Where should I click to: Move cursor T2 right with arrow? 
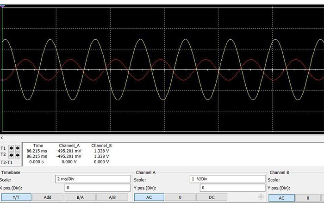click(x=18, y=155)
